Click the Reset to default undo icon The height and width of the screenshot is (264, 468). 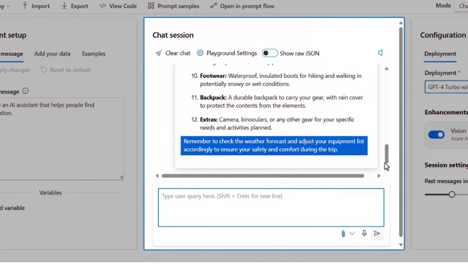(44, 70)
